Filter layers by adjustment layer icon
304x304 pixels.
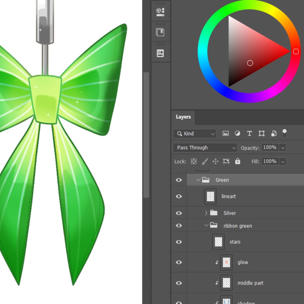tap(237, 133)
